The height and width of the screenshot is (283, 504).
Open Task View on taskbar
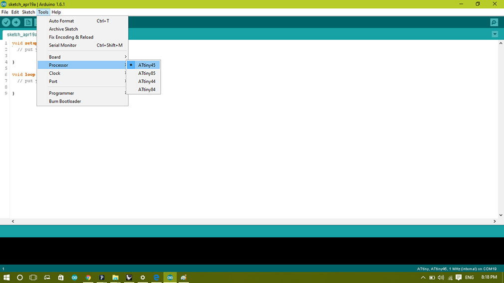point(33,278)
